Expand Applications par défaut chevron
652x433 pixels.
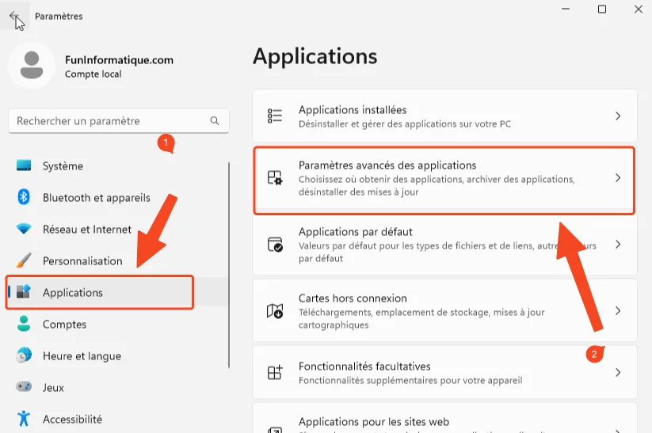point(618,245)
